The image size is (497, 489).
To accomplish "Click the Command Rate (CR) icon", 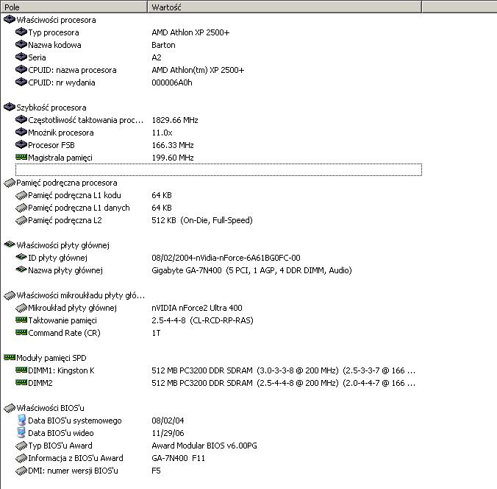I will (21, 332).
